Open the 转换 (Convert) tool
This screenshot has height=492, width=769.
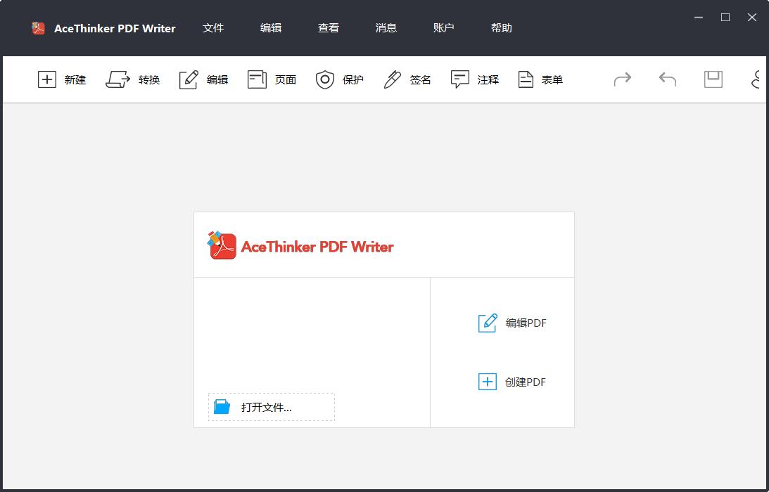(133, 79)
